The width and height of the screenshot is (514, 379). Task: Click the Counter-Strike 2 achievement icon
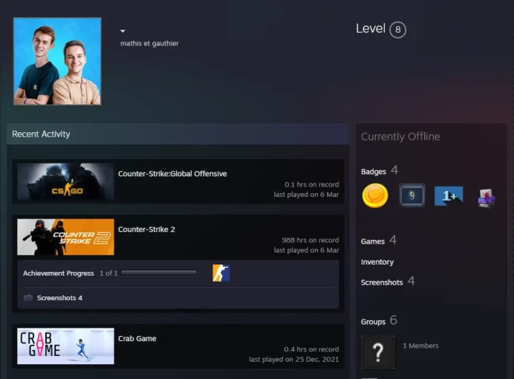[x=221, y=273]
